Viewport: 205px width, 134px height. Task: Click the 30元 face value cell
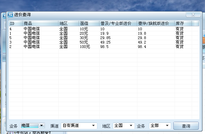tap(84, 38)
